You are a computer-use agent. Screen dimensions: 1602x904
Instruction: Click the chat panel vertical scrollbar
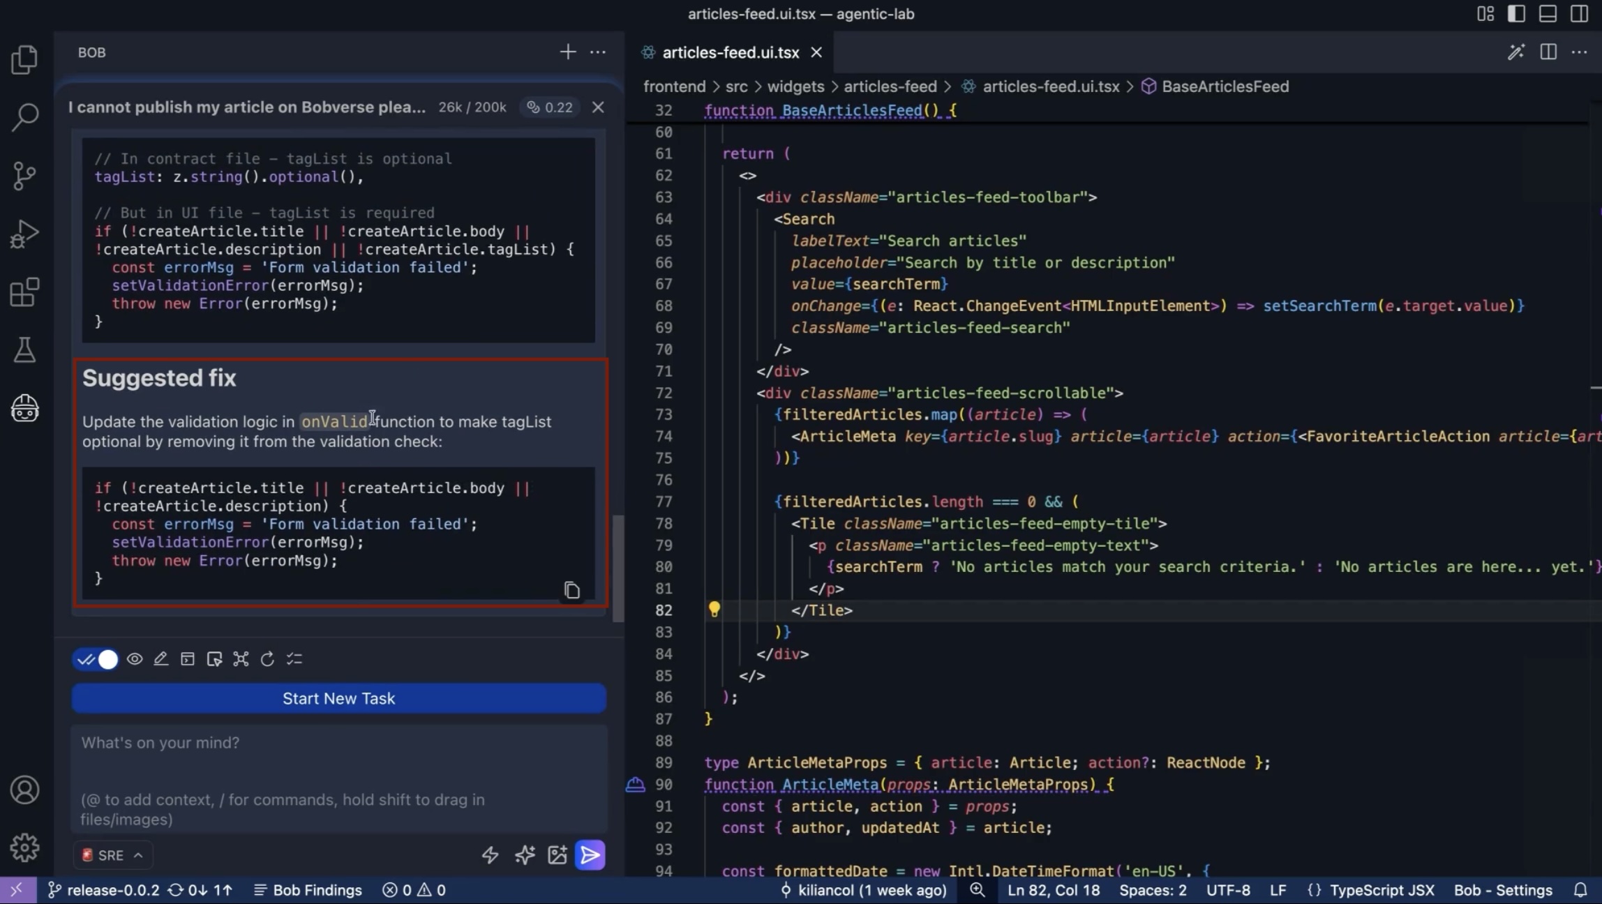[x=618, y=568]
